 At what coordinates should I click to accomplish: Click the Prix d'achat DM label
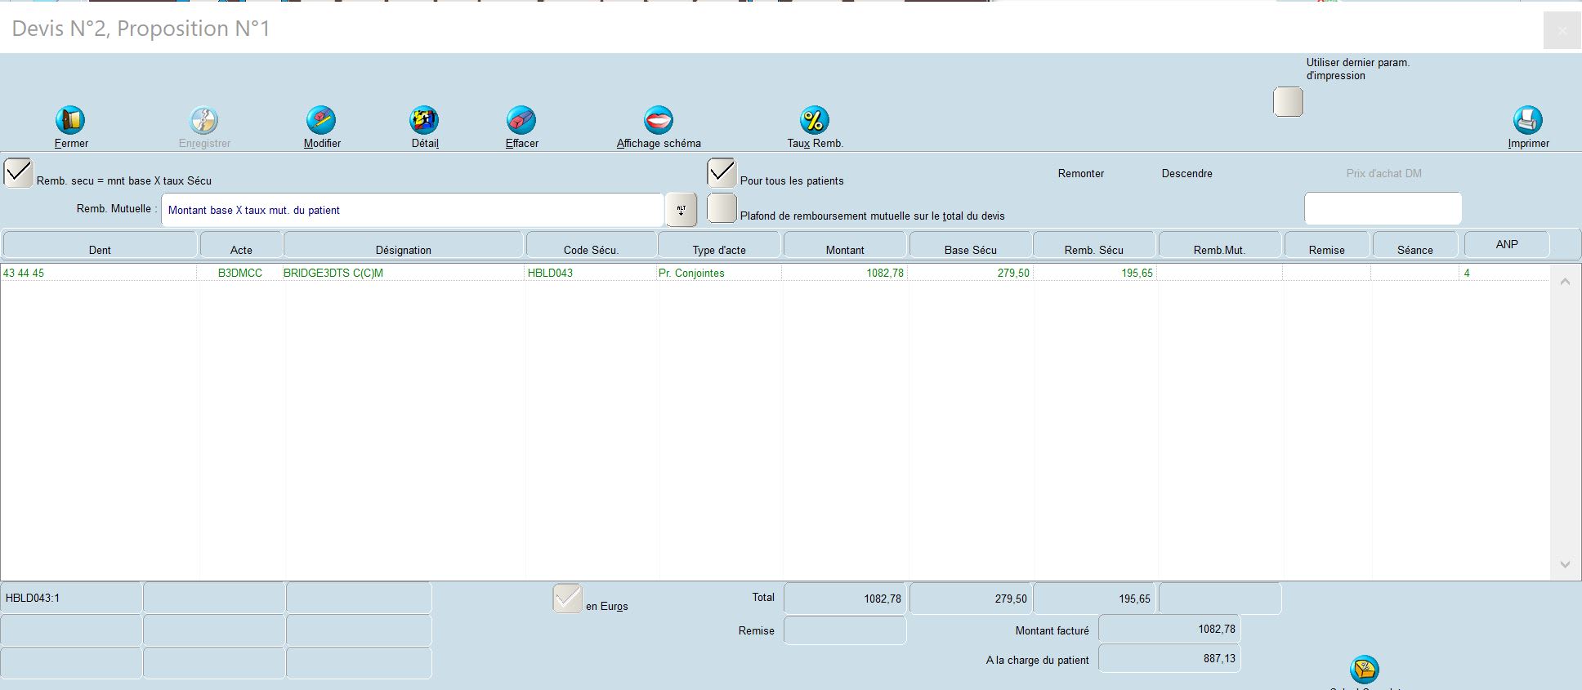click(1383, 173)
